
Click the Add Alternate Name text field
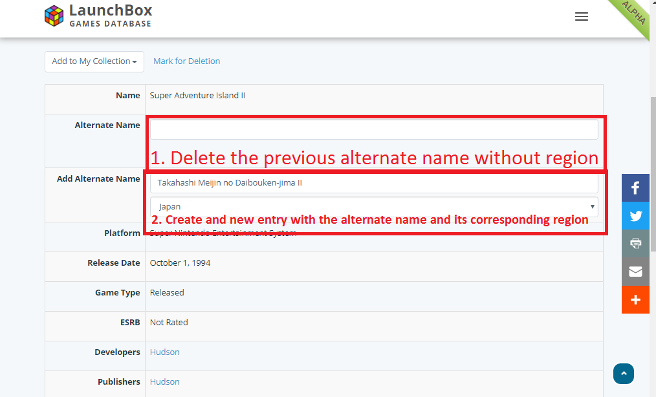click(x=374, y=183)
